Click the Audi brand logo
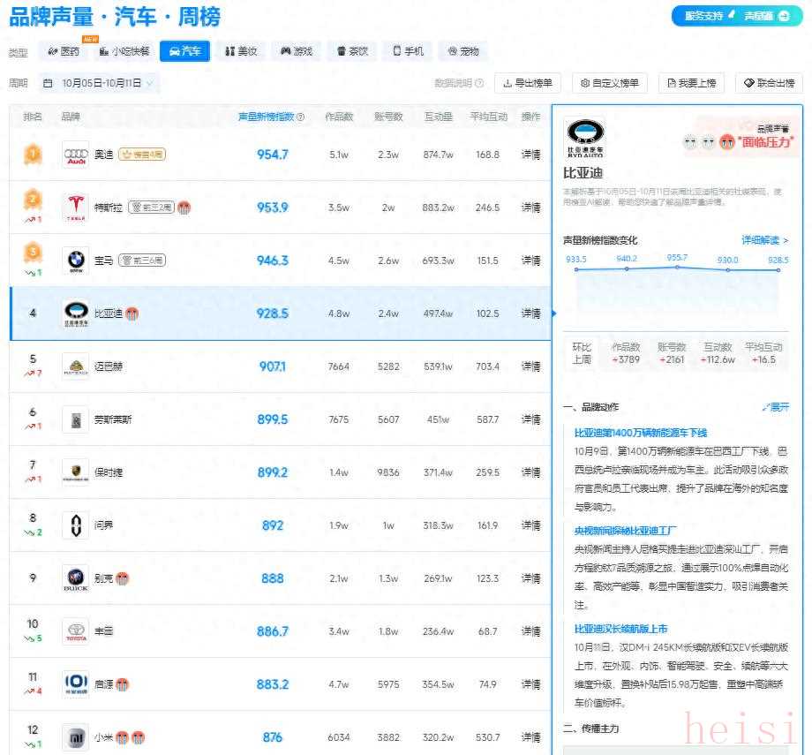Image resolution: width=812 pixels, height=755 pixels. pos(76,155)
